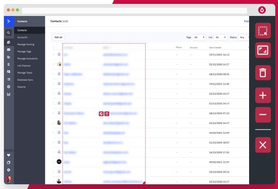This screenshot has height=189, width=278.
Task: Click the Phone column header
Action: [179, 47]
